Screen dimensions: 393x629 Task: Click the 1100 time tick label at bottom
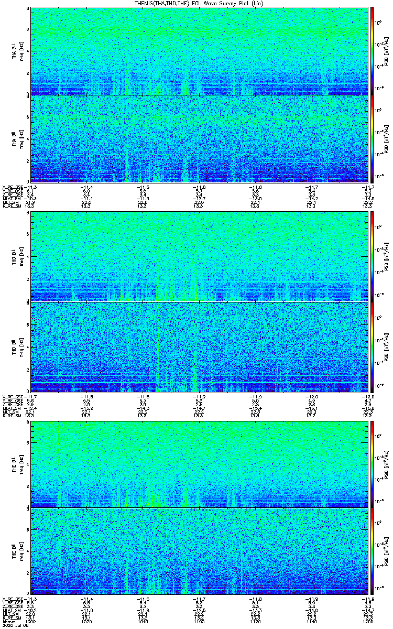199,622
